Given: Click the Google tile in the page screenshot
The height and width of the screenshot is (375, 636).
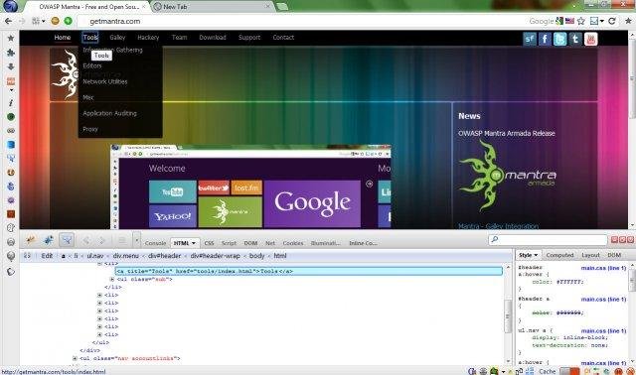Looking at the screenshot, I should pos(312,203).
